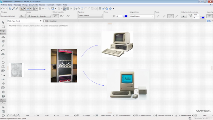This screenshot has height=120, width=213.
Task: Choose arrowhead at start point option
Action: pos(164,16)
